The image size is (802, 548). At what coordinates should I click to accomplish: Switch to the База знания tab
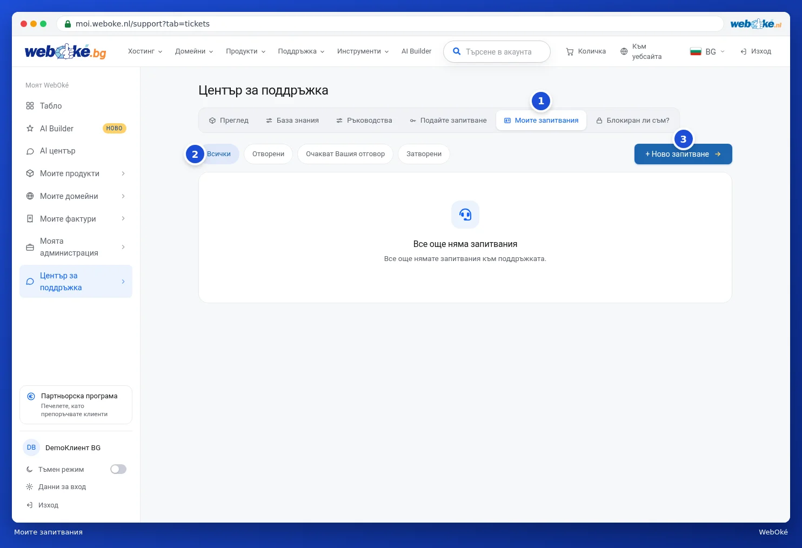[292, 121]
